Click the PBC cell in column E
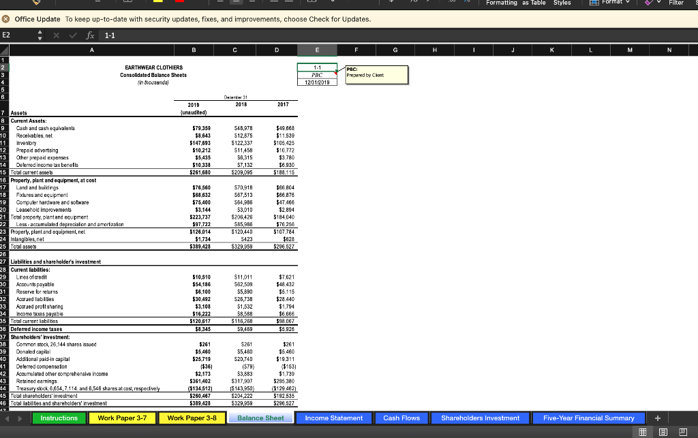 point(317,75)
